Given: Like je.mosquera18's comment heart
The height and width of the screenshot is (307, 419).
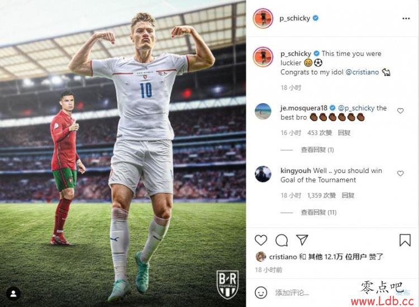Looking at the screenshot, I should tap(401, 111).
